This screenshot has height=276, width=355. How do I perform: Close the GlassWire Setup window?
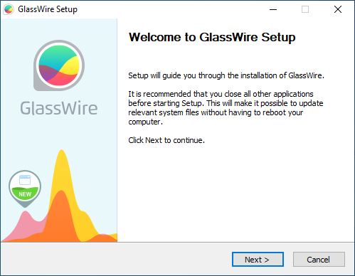pos(338,9)
